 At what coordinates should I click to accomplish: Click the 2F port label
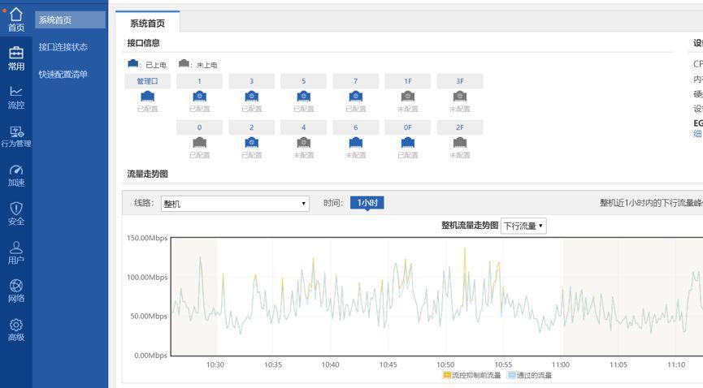coord(460,127)
